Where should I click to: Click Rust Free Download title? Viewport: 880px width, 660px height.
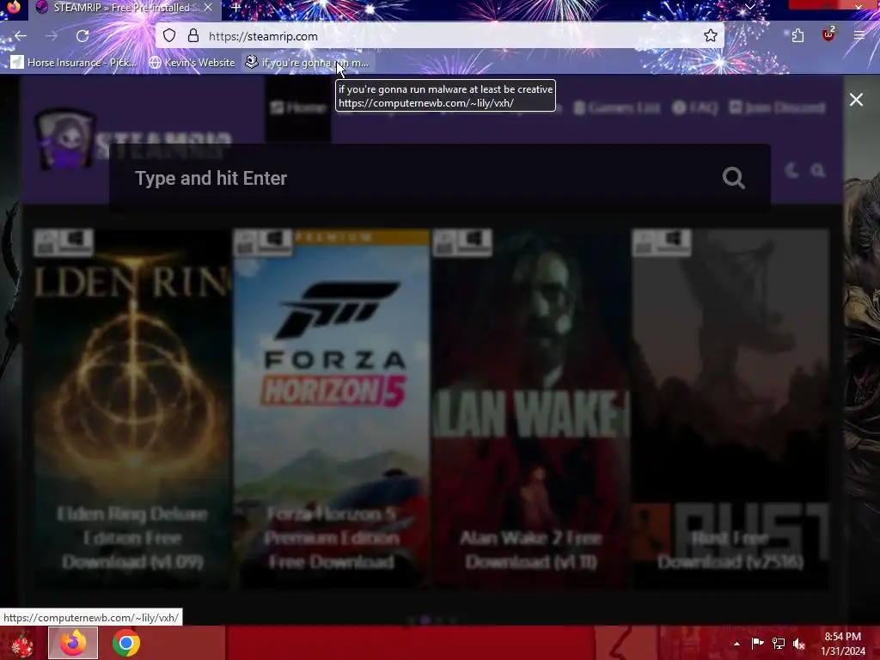coord(730,550)
